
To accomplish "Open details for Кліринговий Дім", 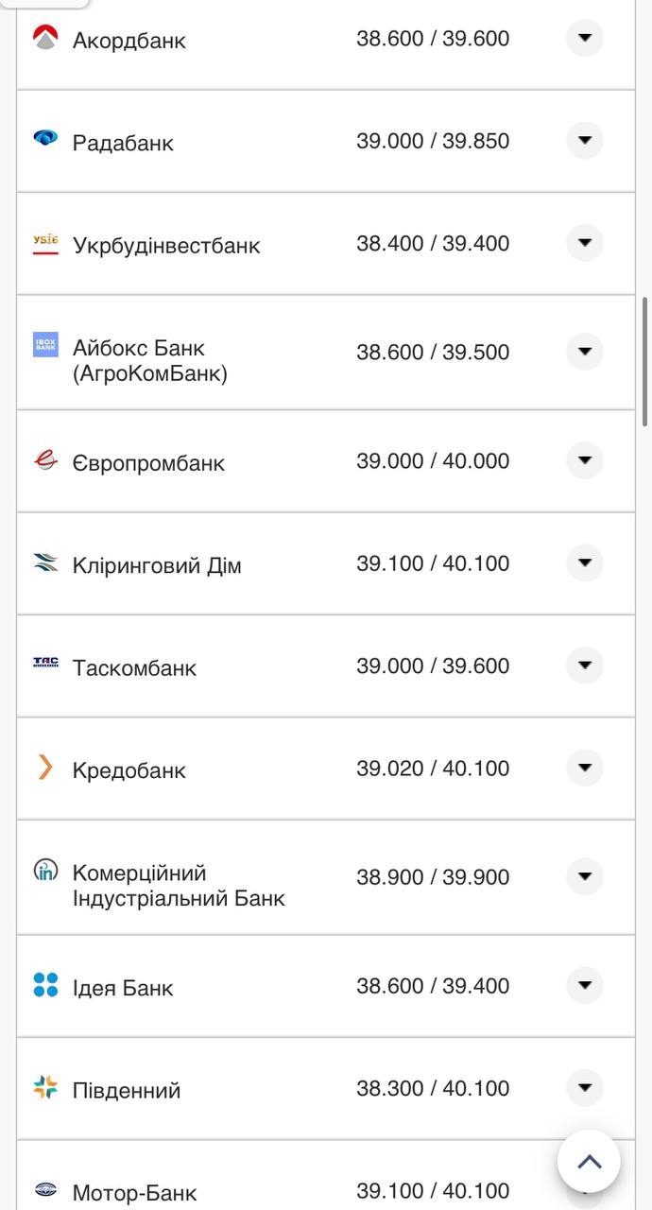I will (x=584, y=562).
